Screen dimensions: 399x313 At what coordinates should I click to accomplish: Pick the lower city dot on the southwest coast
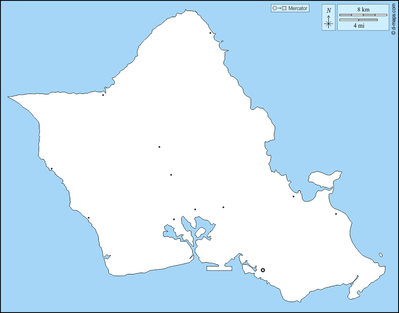88,218
